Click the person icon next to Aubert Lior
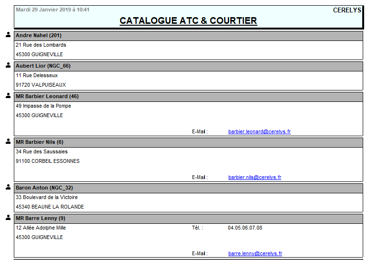The height and width of the screenshot is (260, 377). [8, 65]
